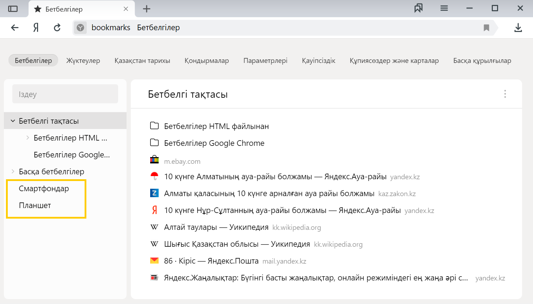Open the Басқа құрылғылар tab
This screenshot has width=533, height=304.
click(x=482, y=60)
